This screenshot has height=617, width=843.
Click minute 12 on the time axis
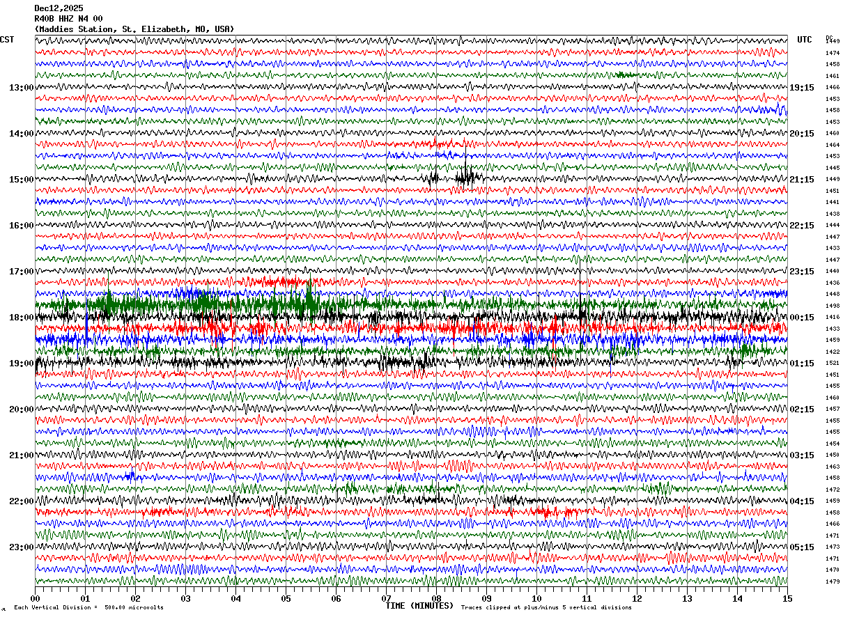637,598
